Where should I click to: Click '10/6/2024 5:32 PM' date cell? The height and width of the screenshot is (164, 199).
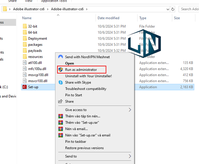111,51
